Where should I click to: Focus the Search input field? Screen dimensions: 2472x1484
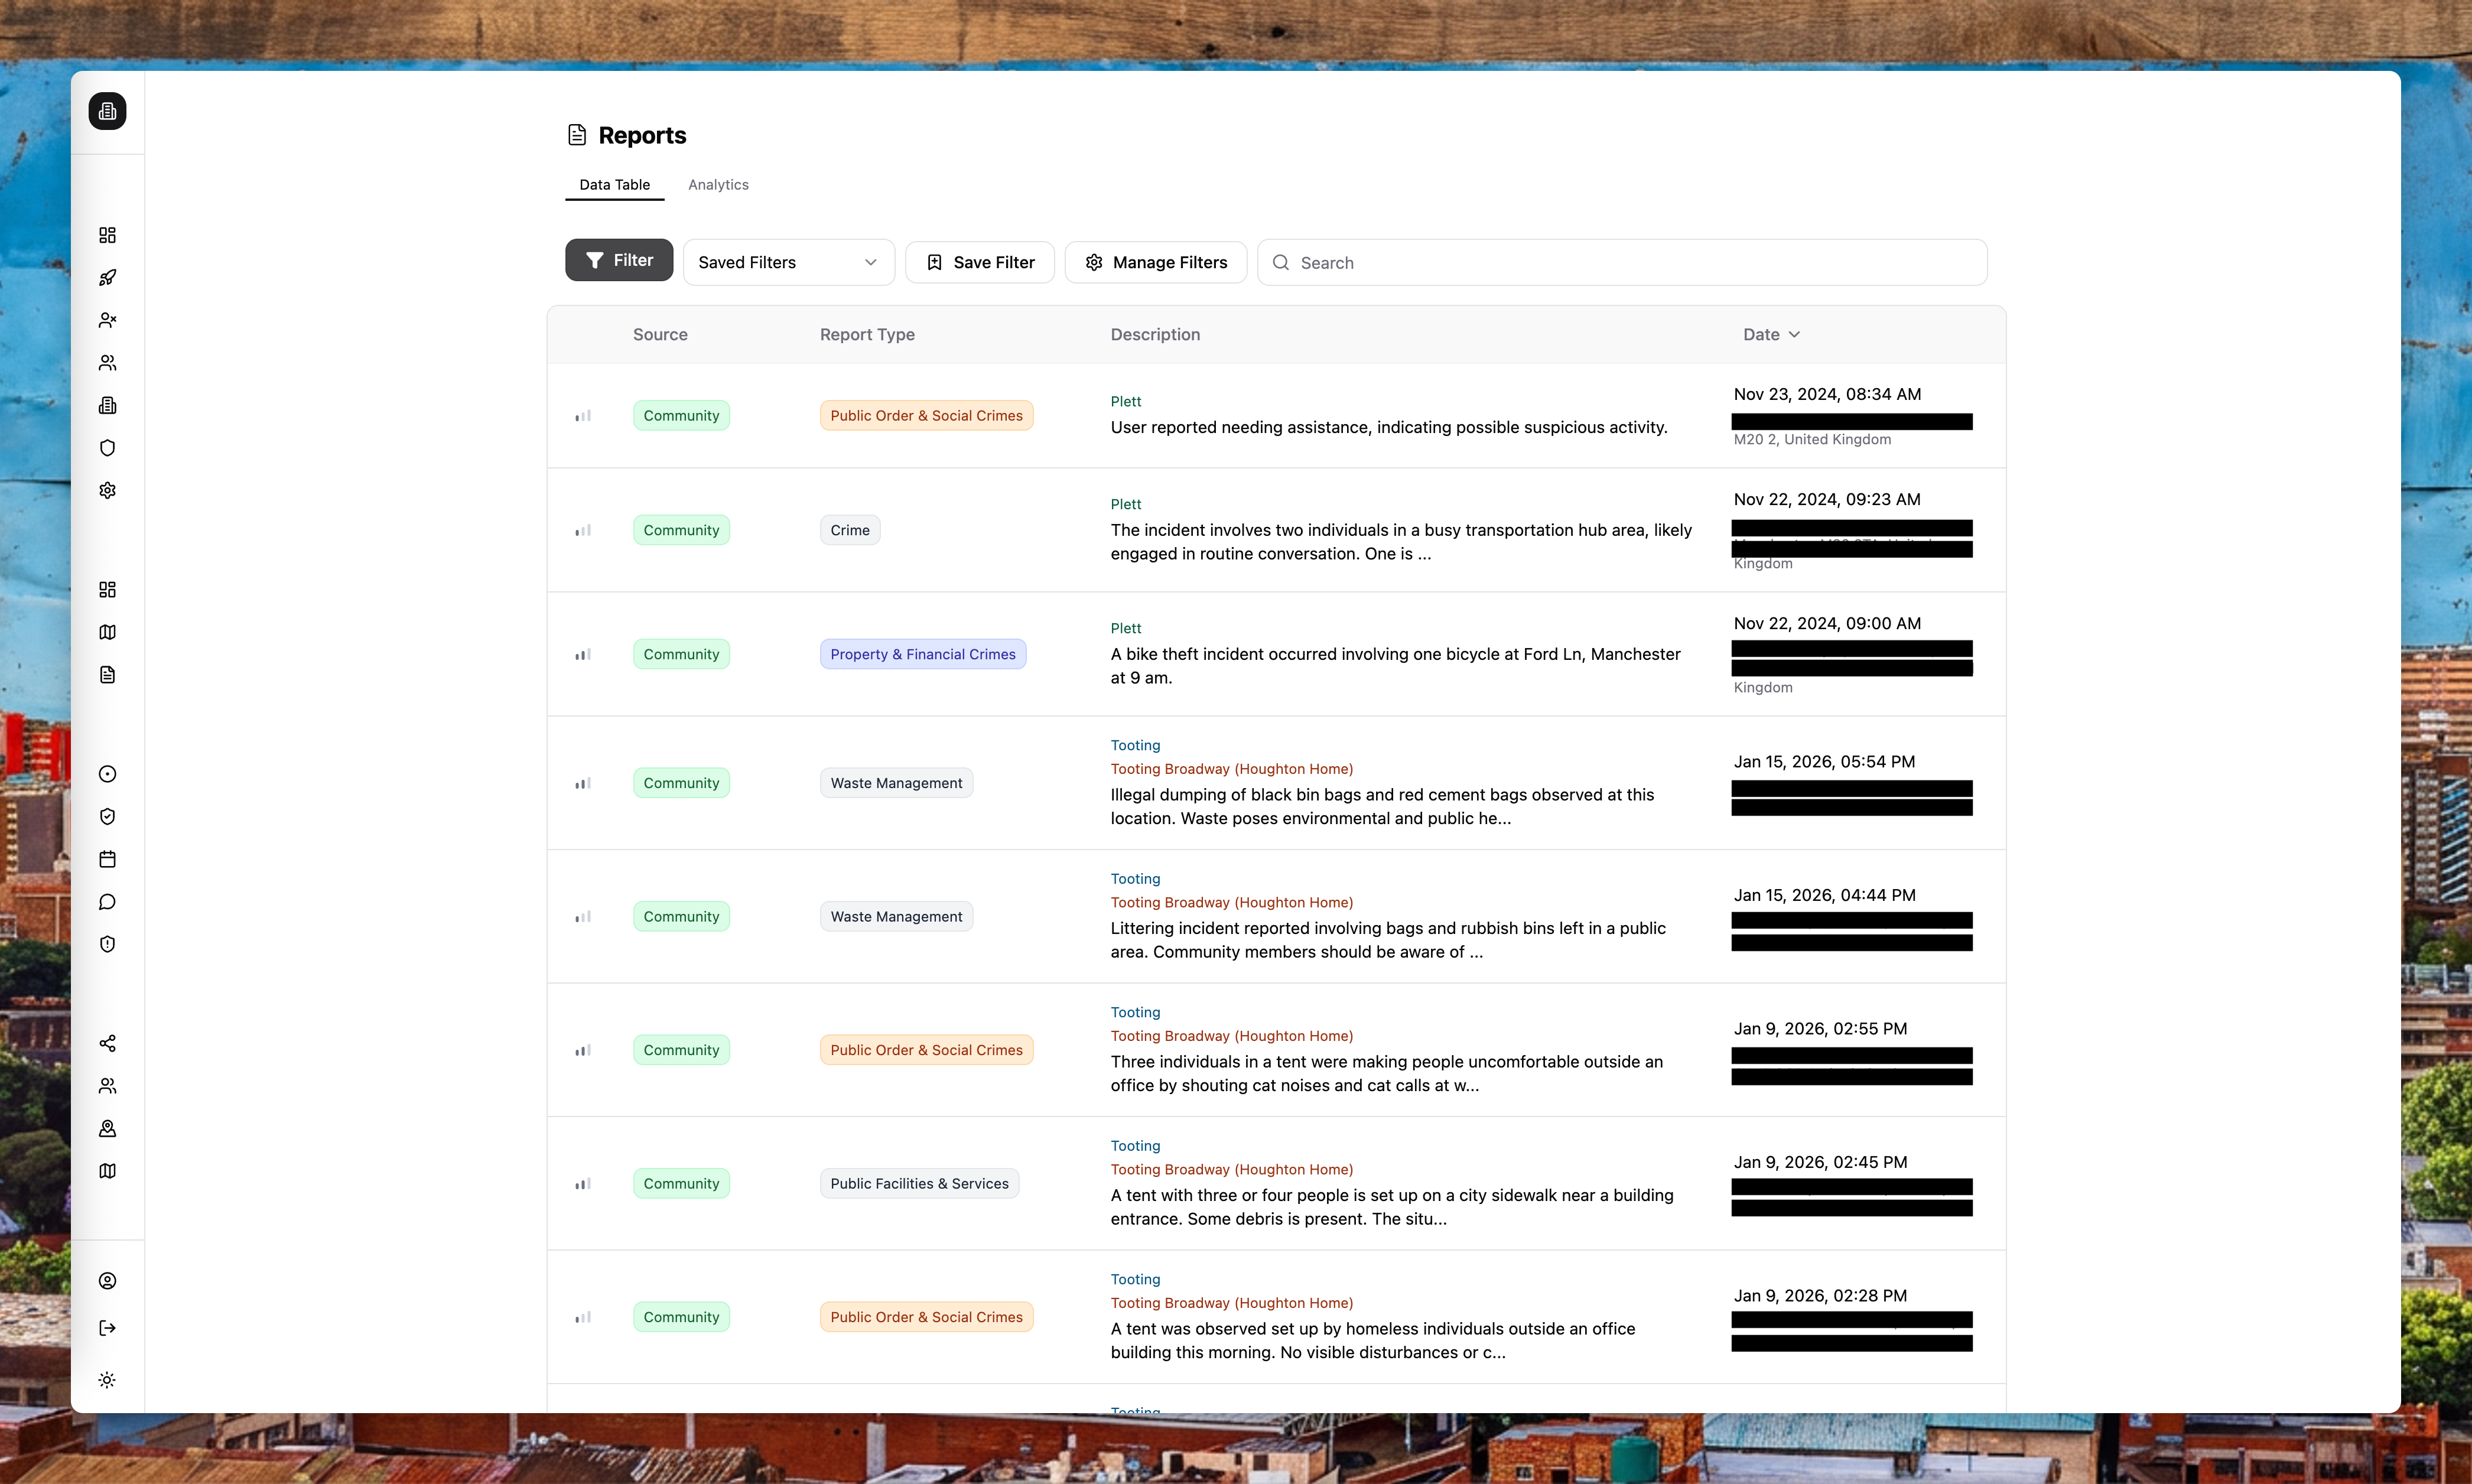1635,263
